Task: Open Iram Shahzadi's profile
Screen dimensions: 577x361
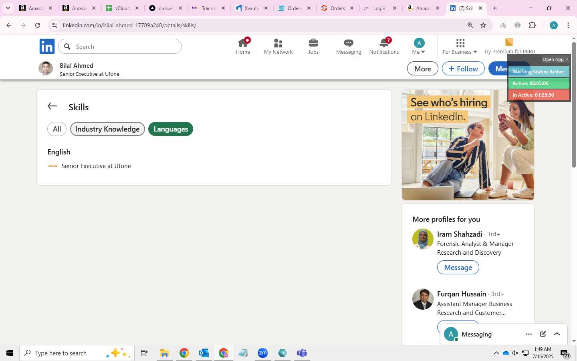Action: (460, 234)
